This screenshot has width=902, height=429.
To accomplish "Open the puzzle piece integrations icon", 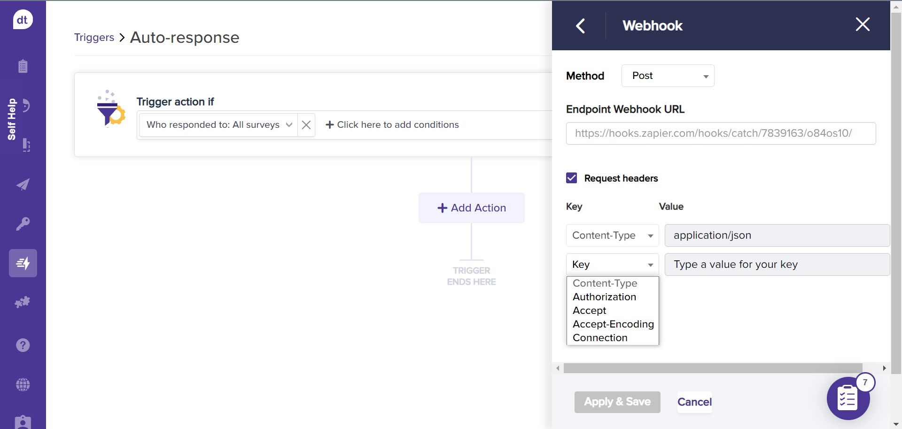I will (x=23, y=302).
